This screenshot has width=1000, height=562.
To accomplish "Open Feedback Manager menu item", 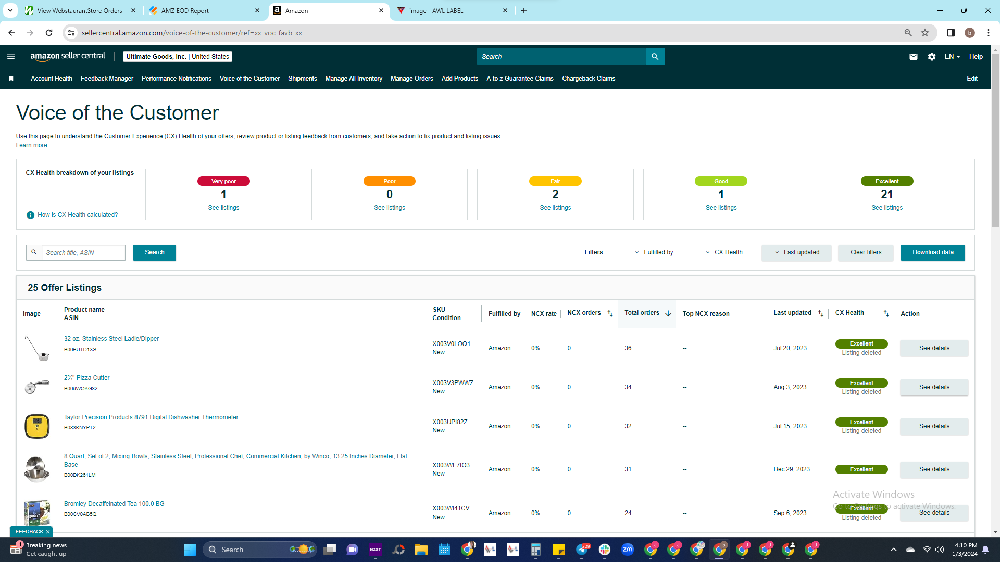I will tap(107, 79).
